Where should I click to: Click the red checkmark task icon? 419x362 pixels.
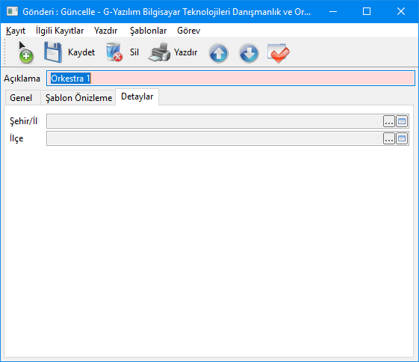pyautogui.click(x=278, y=53)
